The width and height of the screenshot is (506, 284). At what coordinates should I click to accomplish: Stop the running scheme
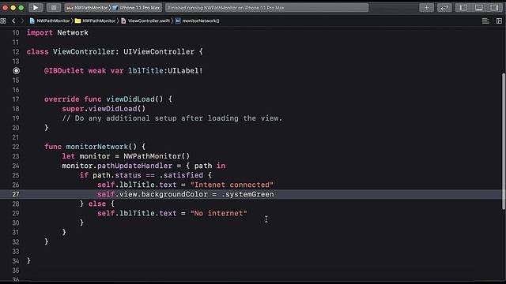pos(54,8)
